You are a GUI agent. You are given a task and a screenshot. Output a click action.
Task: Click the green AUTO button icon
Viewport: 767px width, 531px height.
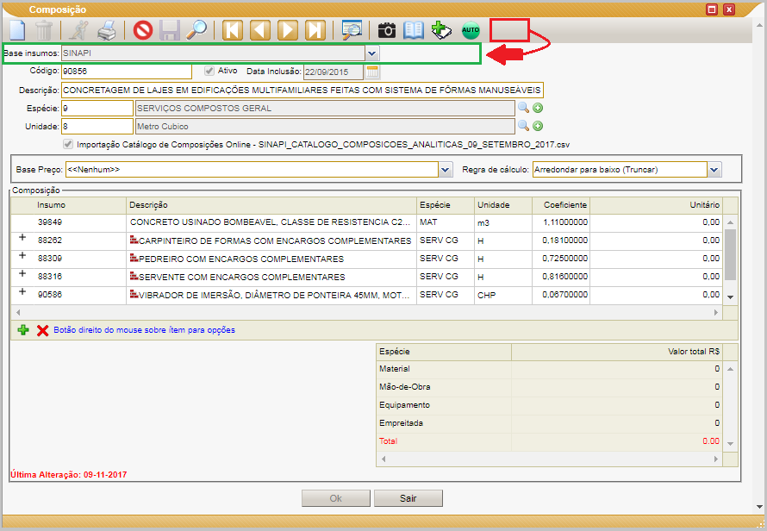pos(471,30)
